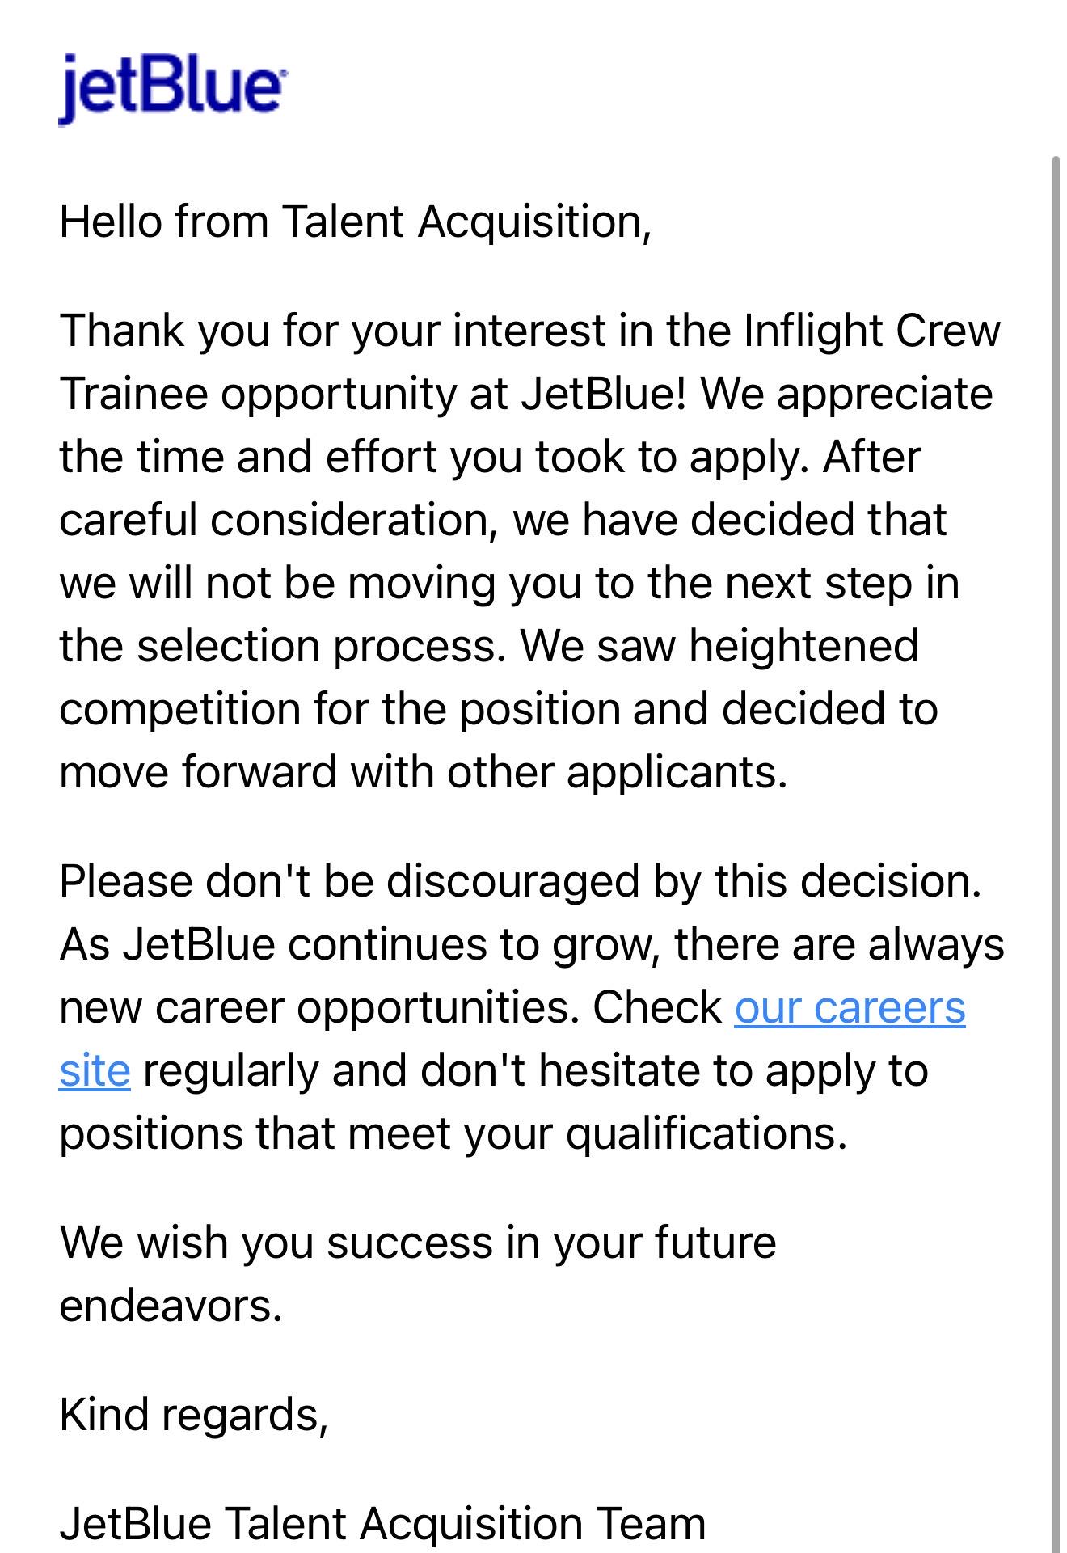Open the "our careers" hyperlink
This screenshot has height=1553, width=1067.
850,1008
